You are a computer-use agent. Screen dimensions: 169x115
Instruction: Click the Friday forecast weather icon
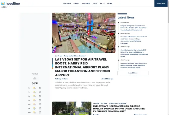coord(35,92)
